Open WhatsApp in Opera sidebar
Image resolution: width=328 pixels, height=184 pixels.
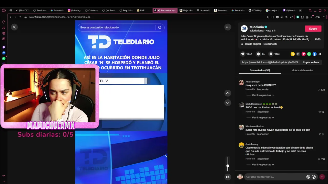click(4, 59)
